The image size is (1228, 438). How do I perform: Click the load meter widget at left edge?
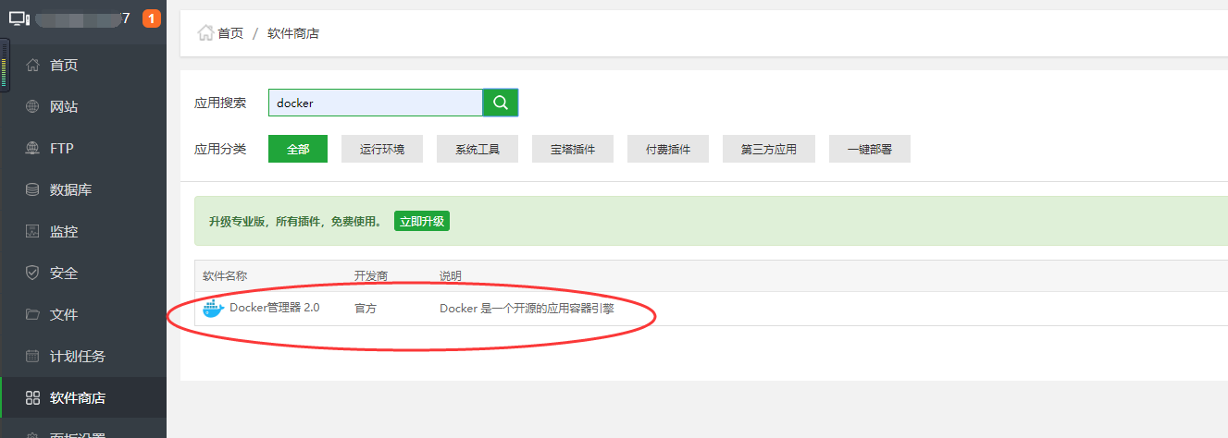4,66
